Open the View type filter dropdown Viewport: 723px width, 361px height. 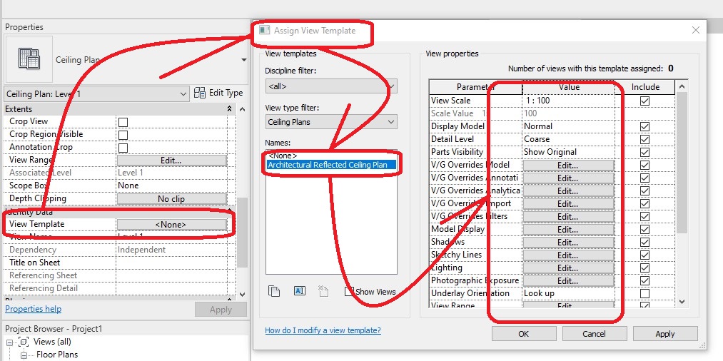click(331, 122)
